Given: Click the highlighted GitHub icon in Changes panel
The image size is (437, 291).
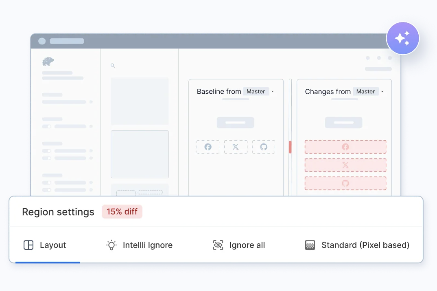Looking at the screenshot, I should [x=345, y=183].
